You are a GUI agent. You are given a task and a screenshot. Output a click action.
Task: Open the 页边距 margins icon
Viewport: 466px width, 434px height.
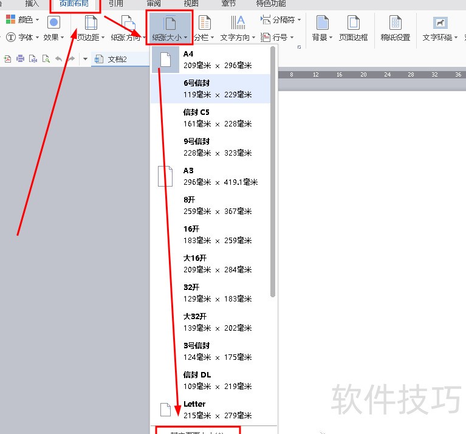[91, 22]
